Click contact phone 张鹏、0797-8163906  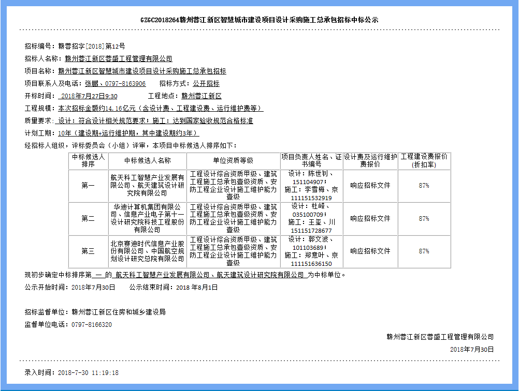(x=115, y=84)
